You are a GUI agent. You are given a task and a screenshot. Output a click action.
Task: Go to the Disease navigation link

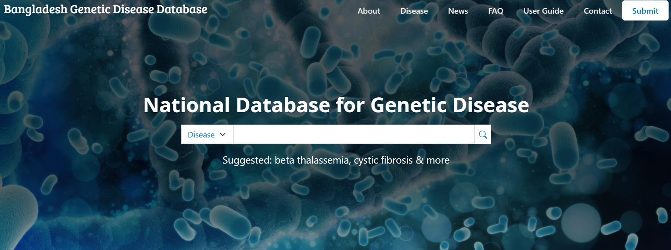tap(414, 11)
